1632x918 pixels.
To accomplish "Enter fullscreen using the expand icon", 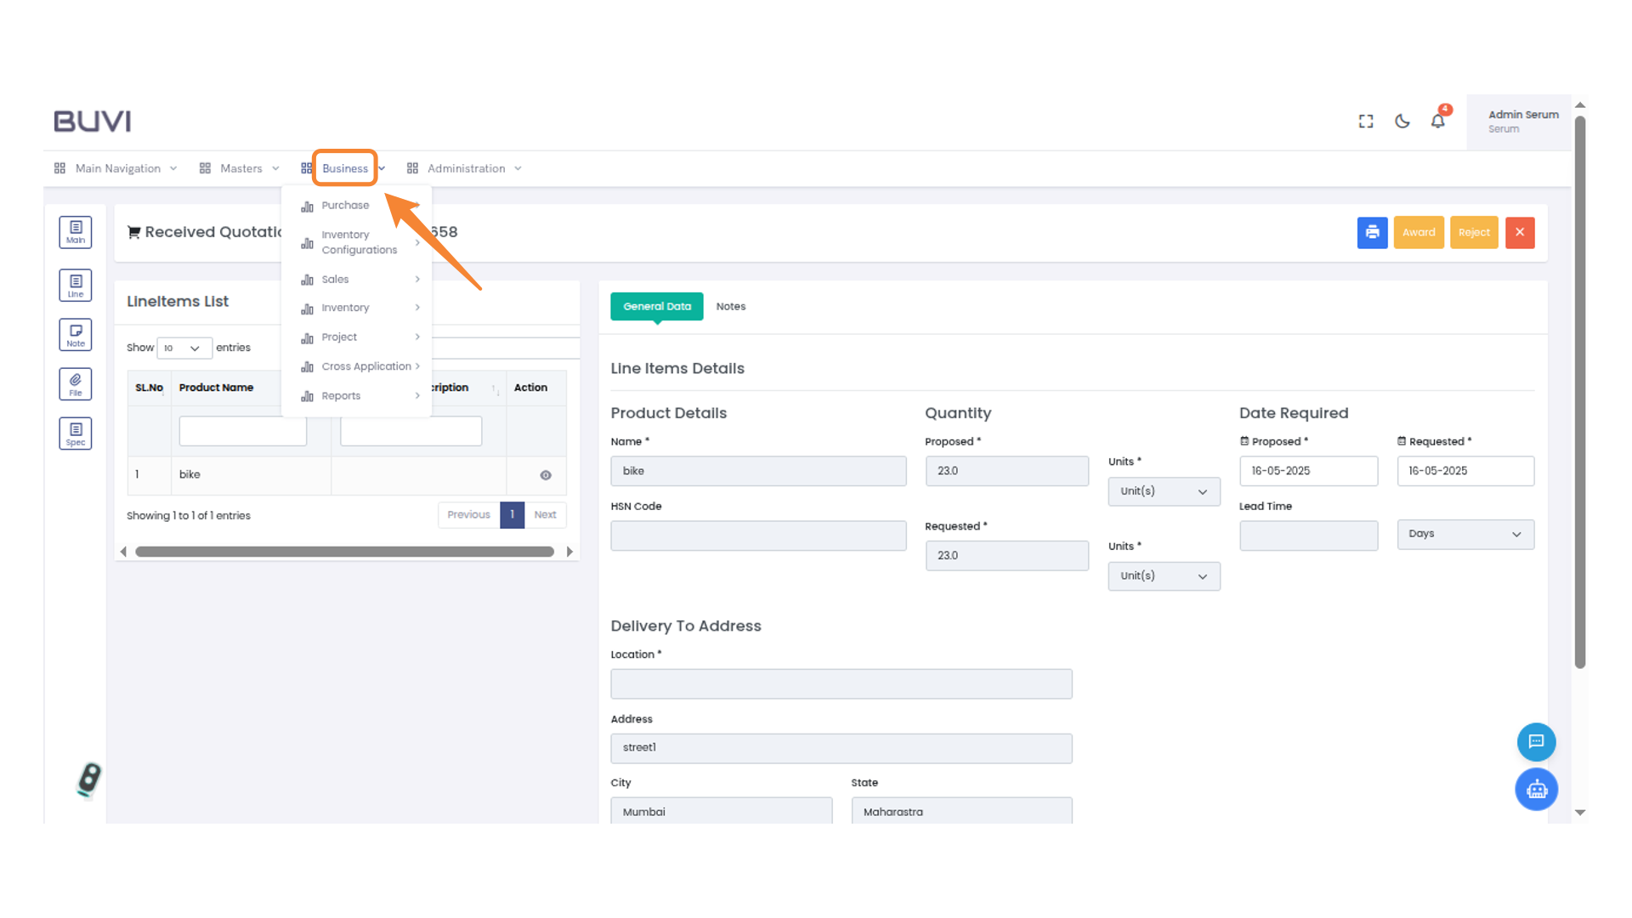I will point(1366,122).
